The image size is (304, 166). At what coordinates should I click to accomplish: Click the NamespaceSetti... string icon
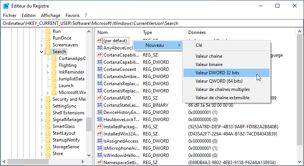click(99, 162)
